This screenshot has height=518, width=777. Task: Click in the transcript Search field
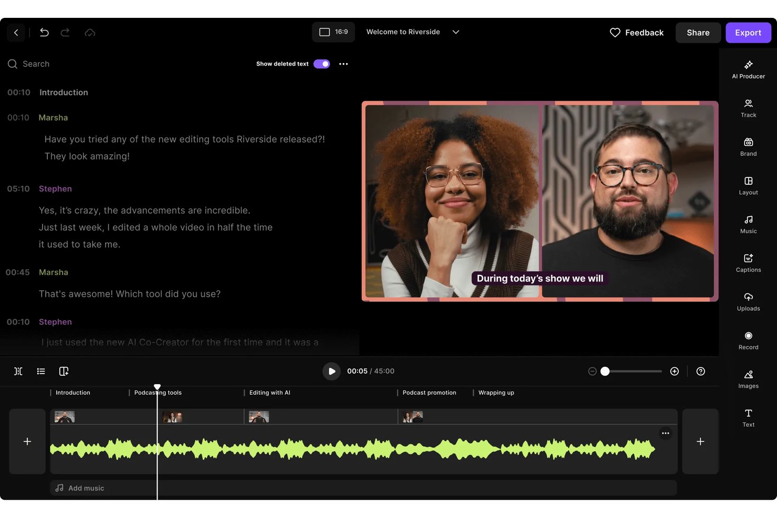tap(36, 64)
